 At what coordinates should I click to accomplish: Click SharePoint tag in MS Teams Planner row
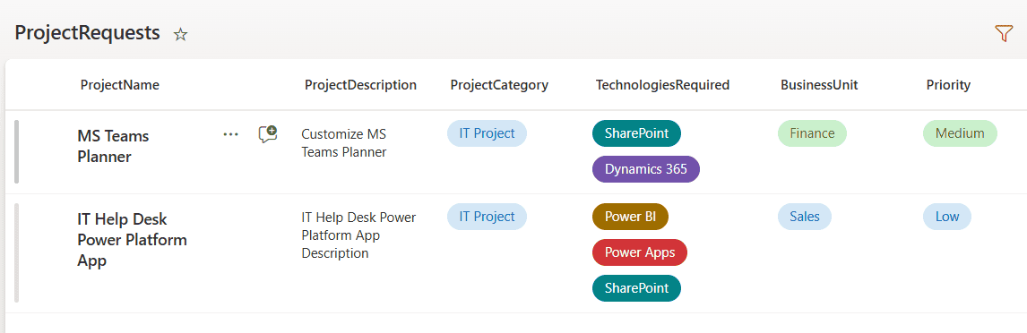click(x=636, y=133)
